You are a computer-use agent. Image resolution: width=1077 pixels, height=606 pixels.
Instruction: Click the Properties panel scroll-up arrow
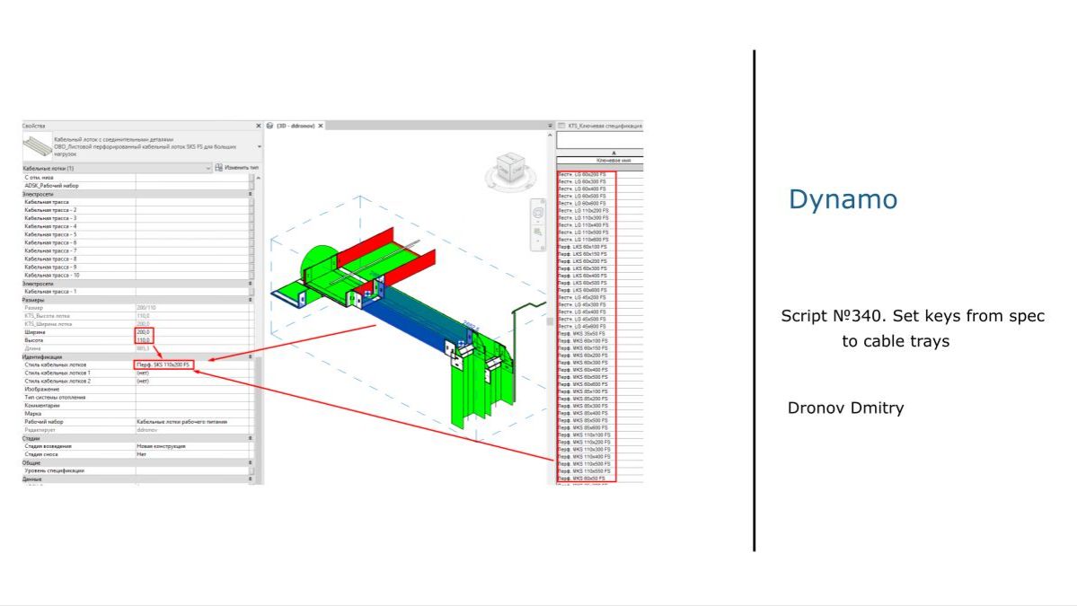click(259, 178)
